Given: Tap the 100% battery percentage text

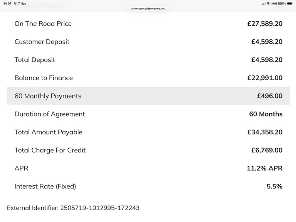Looking at the screenshot, I should click(x=282, y=3).
